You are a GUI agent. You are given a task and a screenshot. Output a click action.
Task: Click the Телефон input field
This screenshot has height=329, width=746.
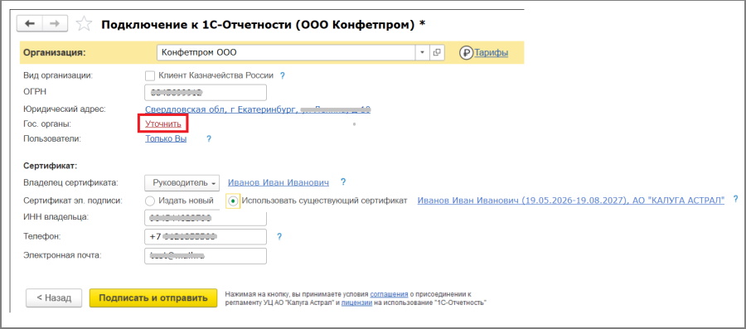click(x=206, y=236)
